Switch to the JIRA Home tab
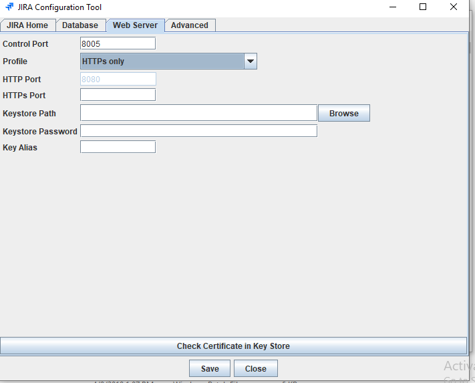This screenshot has height=383, width=475. [27, 25]
